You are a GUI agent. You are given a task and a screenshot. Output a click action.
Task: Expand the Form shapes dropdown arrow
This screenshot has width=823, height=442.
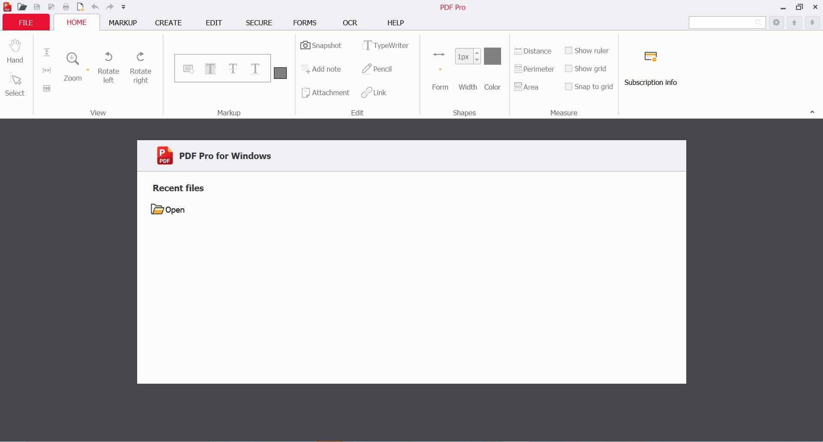(440, 69)
